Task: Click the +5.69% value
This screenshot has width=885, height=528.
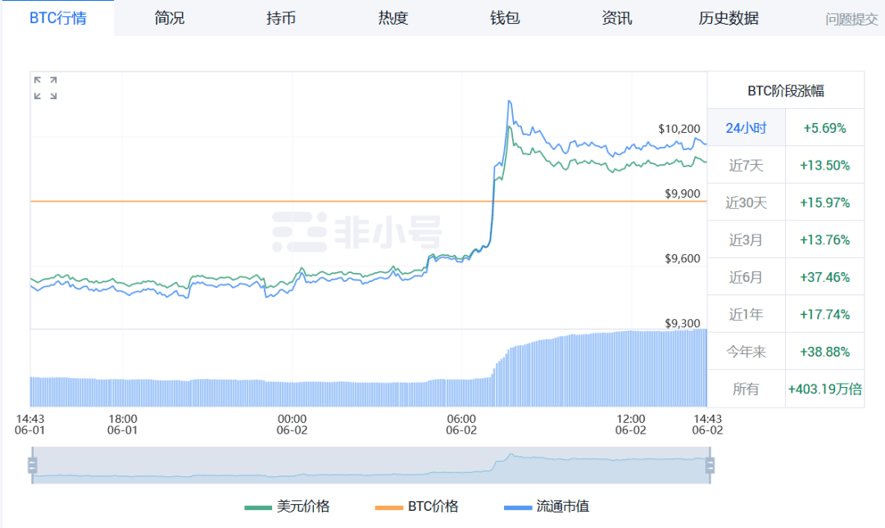Action: pyautogui.click(x=824, y=128)
